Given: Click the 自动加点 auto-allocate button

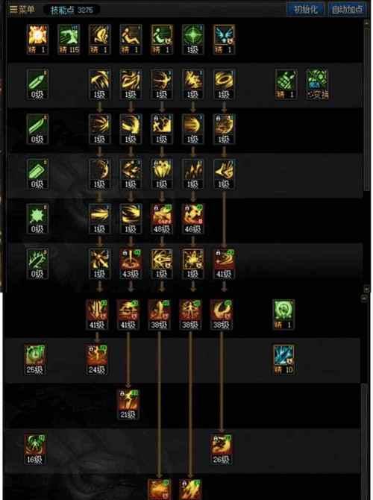Looking at the screenshot, I should (x=347, y=9).
